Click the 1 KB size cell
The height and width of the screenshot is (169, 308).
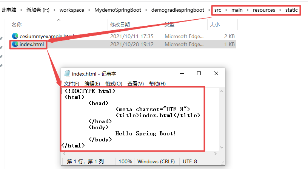[229, 45]
